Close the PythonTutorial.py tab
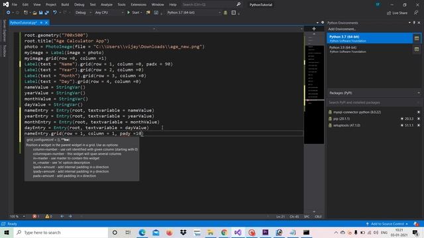Screen dimensions: 424x238 click(x=46, y=22)
